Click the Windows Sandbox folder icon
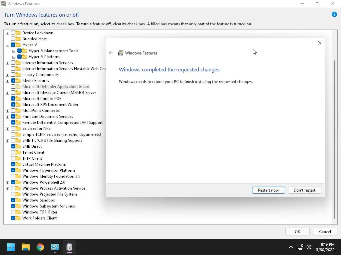 pos(18,200)
